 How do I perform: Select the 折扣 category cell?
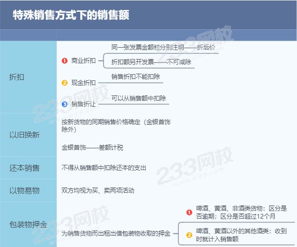[17, 77]
